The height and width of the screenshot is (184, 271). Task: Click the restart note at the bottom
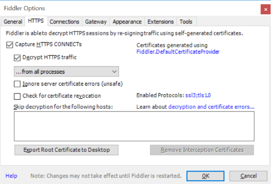click(x=106, y=176)
